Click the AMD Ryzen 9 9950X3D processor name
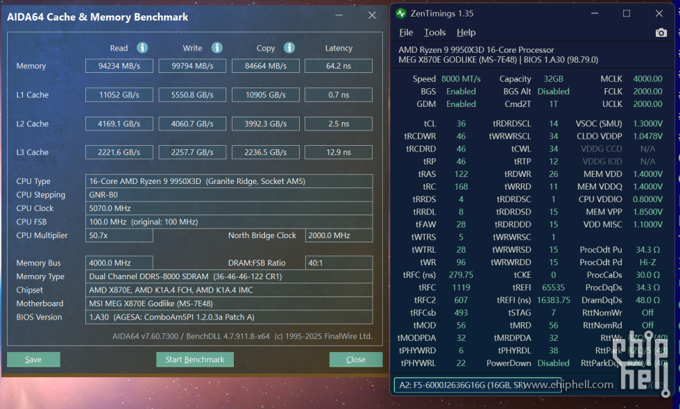 (476, 50)
